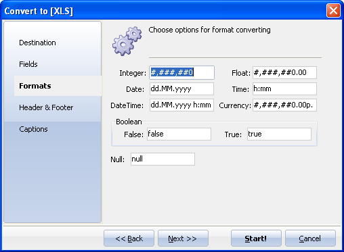Screen dimensions: 344x252
Task: Click the 'False:' label
Action: (133, 134)
